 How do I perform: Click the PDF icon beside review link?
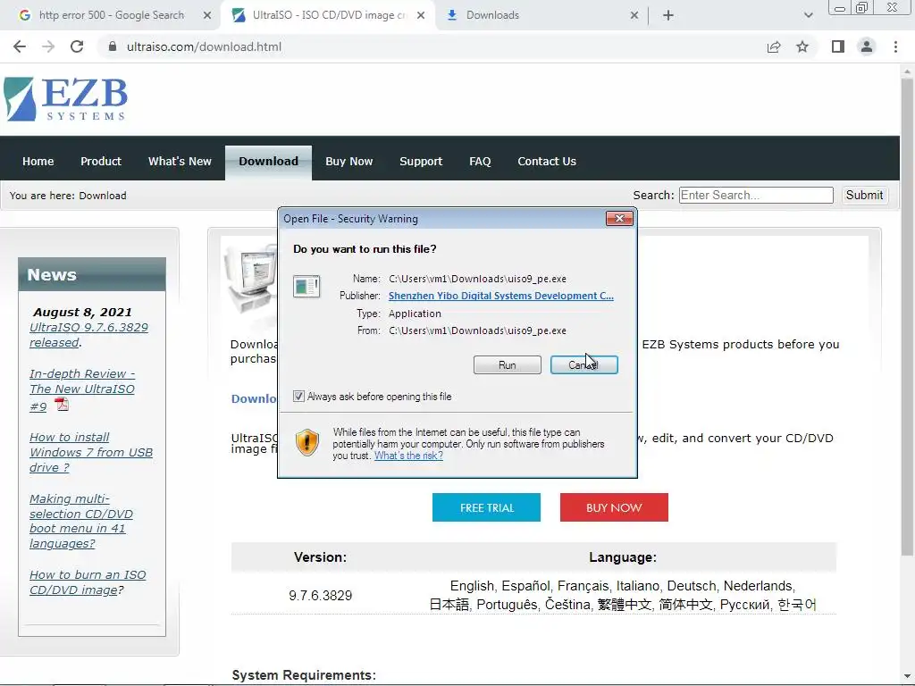62,405
